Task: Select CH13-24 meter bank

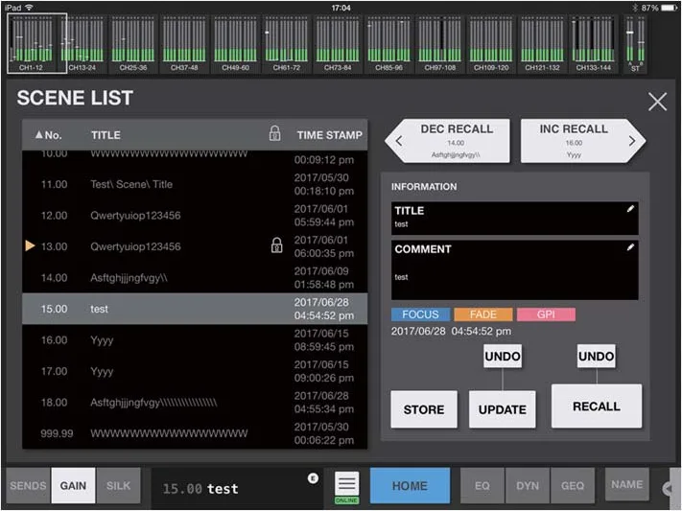Action: coord(82,43)
